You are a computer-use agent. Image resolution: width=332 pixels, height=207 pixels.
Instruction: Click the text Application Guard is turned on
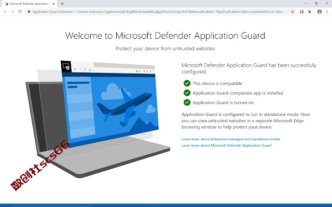tap(223, 102)
